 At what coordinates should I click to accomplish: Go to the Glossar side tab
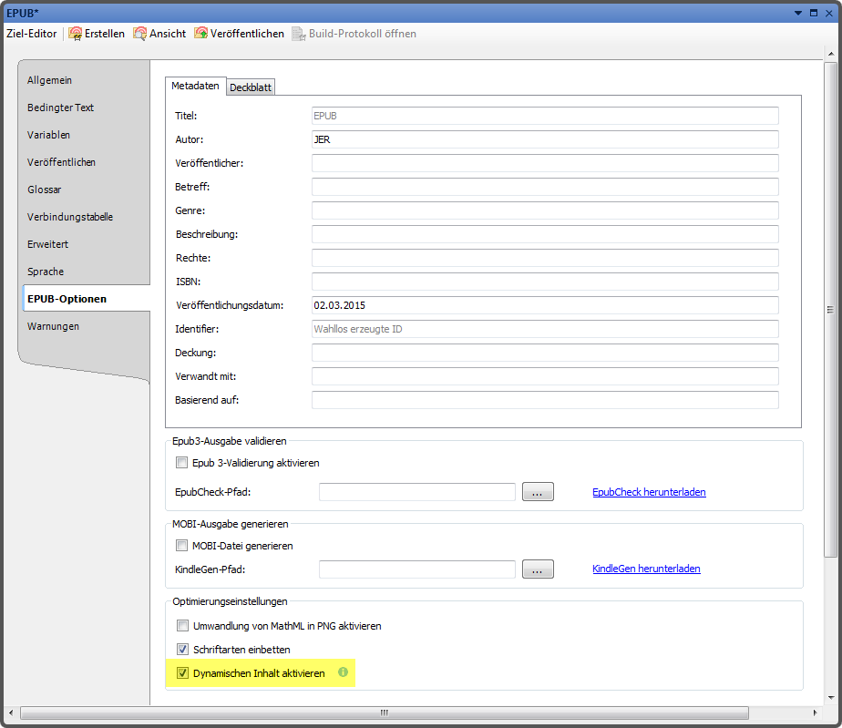click(44, 190)
